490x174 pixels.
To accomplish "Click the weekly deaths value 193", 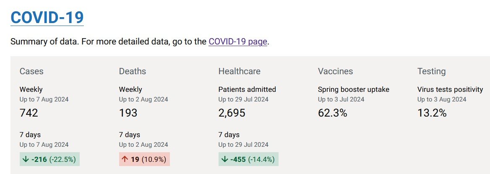I will pos(128,113).
